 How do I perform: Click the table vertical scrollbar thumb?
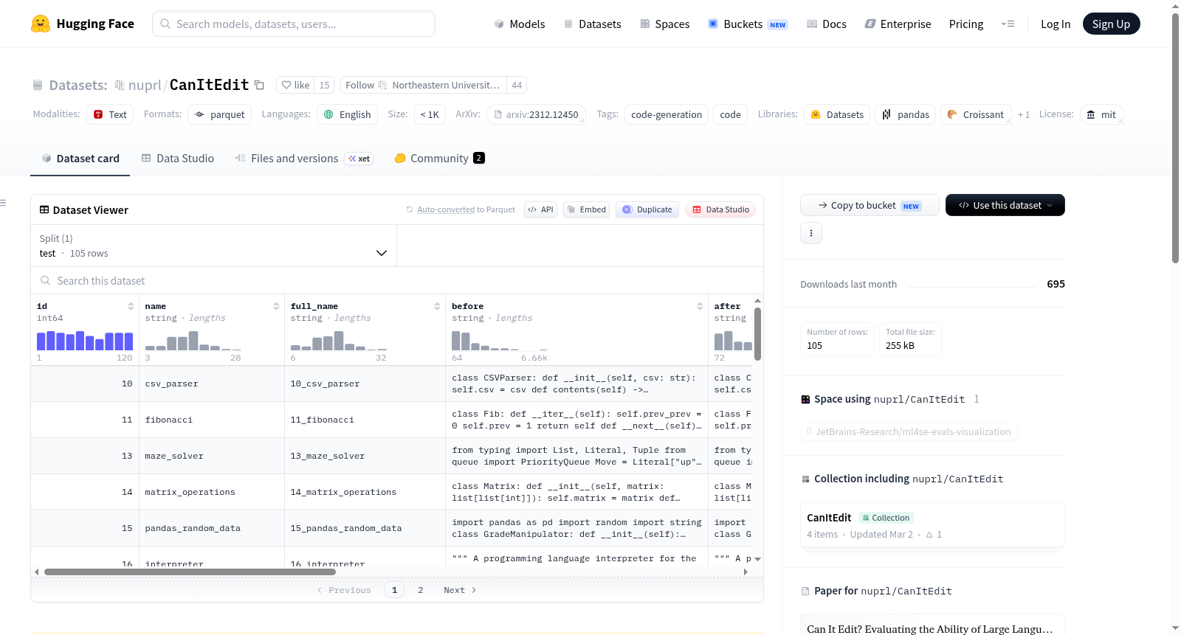[x=757, y=334]
